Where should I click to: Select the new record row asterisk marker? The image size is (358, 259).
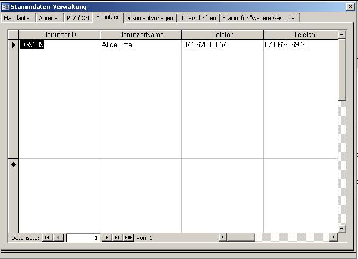tap(13, 165)
